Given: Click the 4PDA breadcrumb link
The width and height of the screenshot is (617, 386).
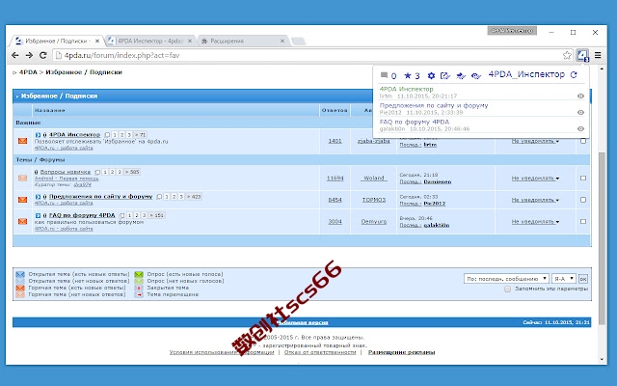Looking at the screenshot, I should [28, 72].
